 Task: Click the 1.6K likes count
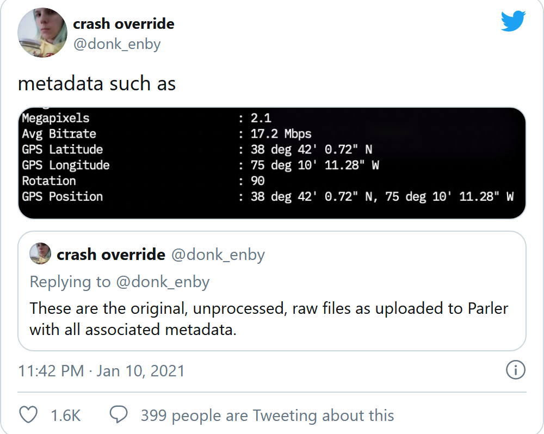coord(65,416)
